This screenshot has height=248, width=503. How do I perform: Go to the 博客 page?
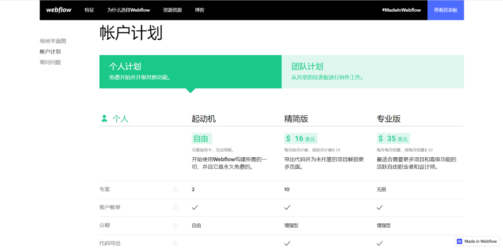point(199,10)
